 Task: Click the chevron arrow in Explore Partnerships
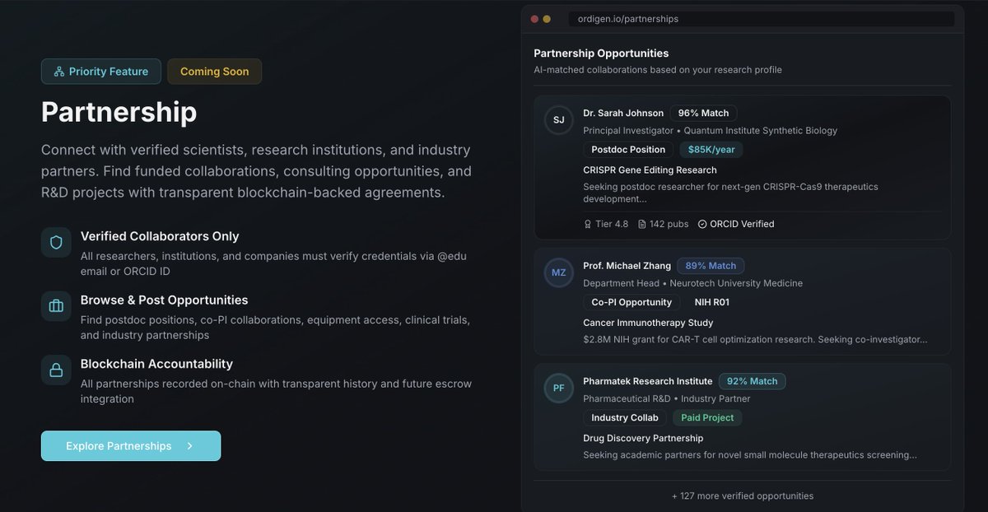189,446
